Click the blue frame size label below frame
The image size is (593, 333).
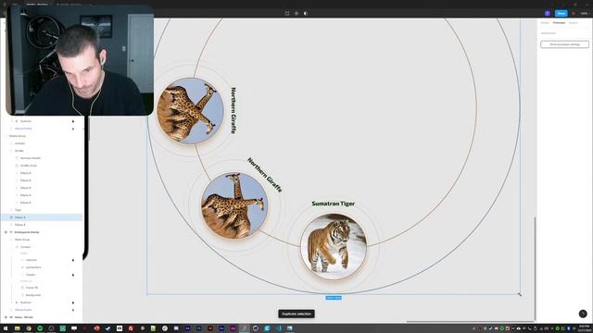(334, 298)
